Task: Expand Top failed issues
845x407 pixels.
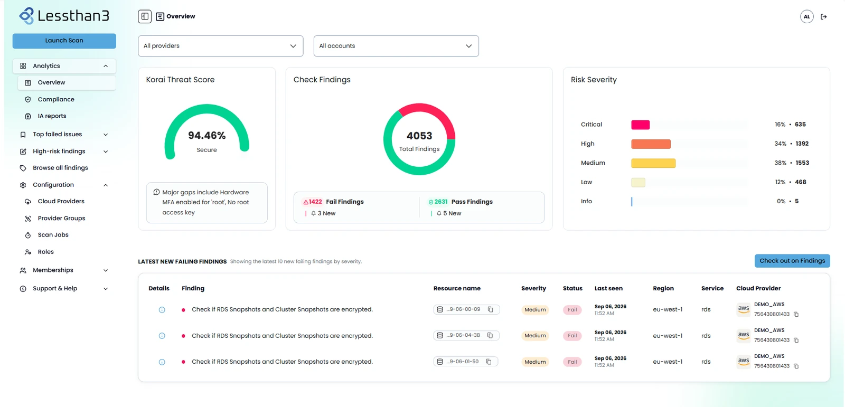Action: [64, 135]
